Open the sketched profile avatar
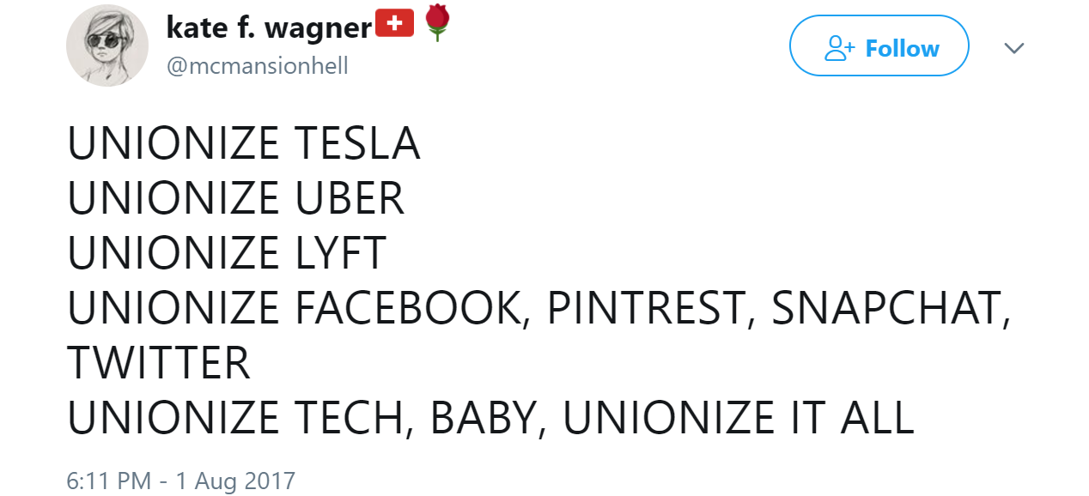This screenshot has height=496, width=1089. pyautogui.click(x=107, y=45)
